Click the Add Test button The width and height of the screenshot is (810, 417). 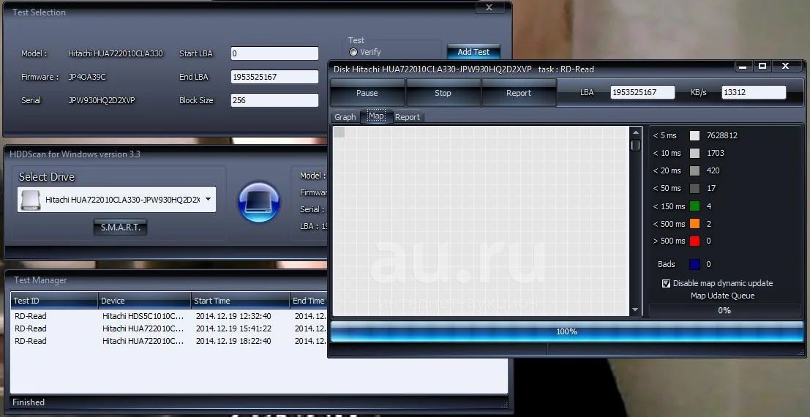(473, 52)
